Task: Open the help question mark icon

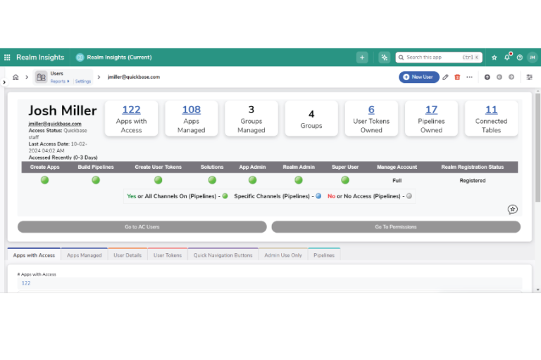Action: tap(519, 58)
